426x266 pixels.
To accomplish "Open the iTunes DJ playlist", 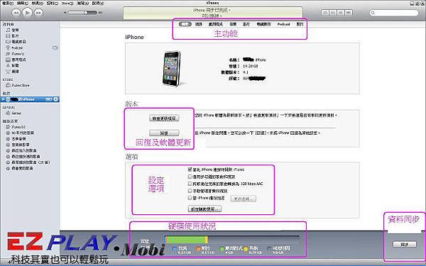I will [16, 127].
